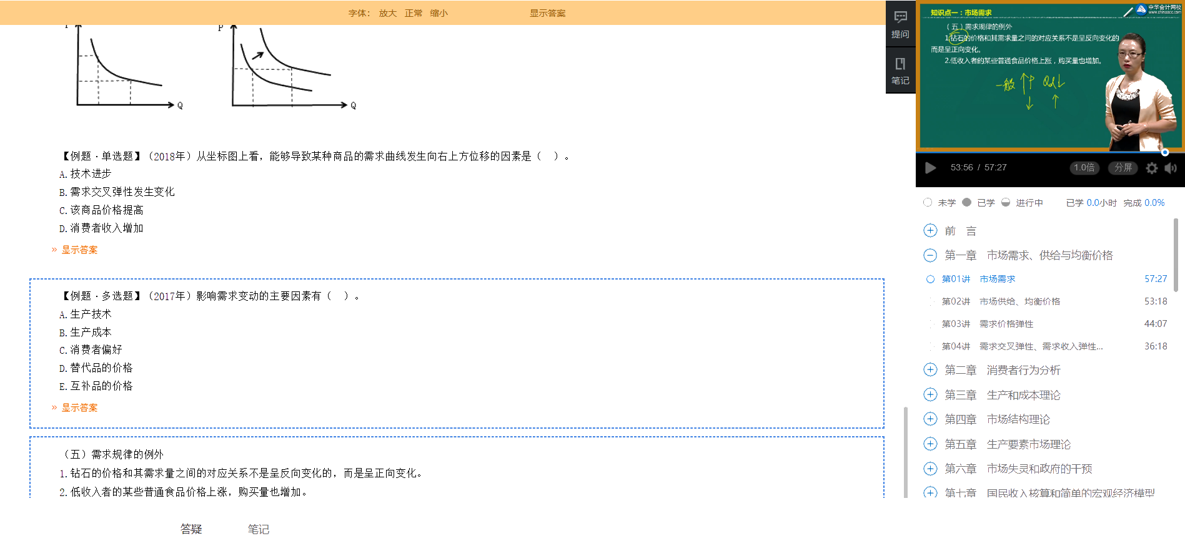Show answer for 2017 multiple-choice question

click(79, 407)
